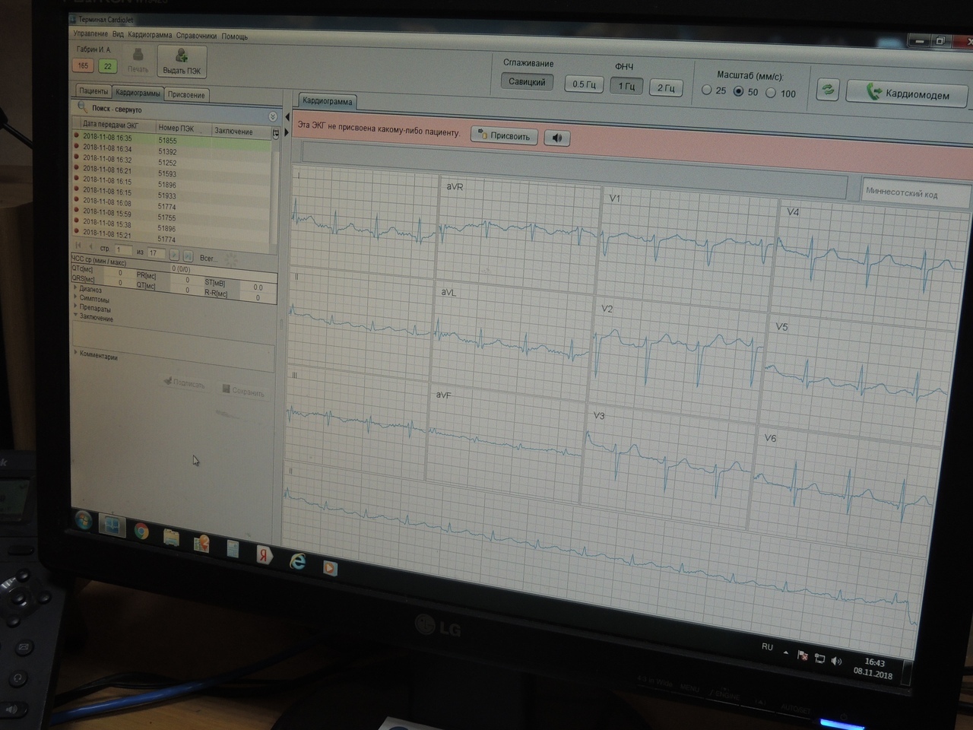Go to first page arrow in pager

[78, 246]
